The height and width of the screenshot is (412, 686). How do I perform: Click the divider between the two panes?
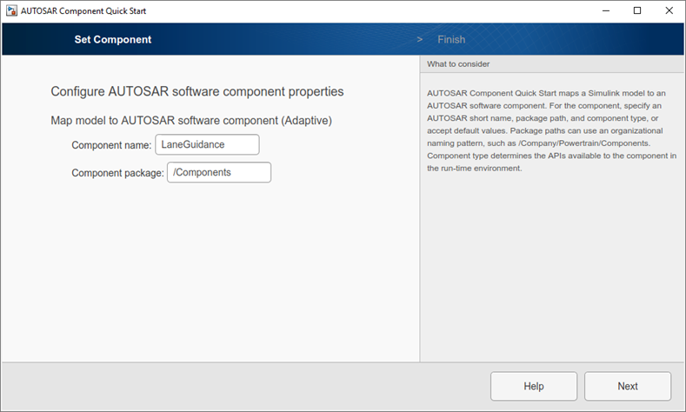pos(420,209)
